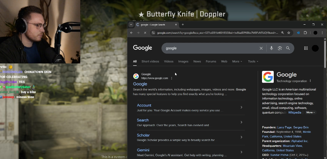Select the All results tab
Viewport: 327px width, 159px height.
(135, 61)
